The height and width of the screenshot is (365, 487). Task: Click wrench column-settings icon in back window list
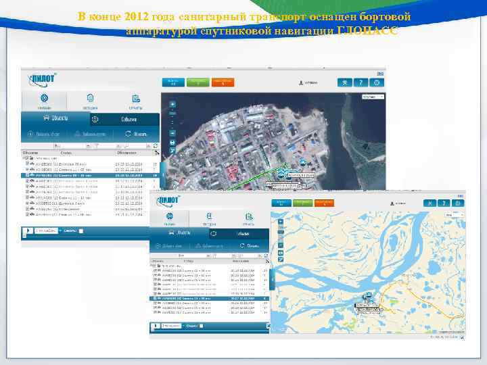pyautogui.click(x=156, y=153)
